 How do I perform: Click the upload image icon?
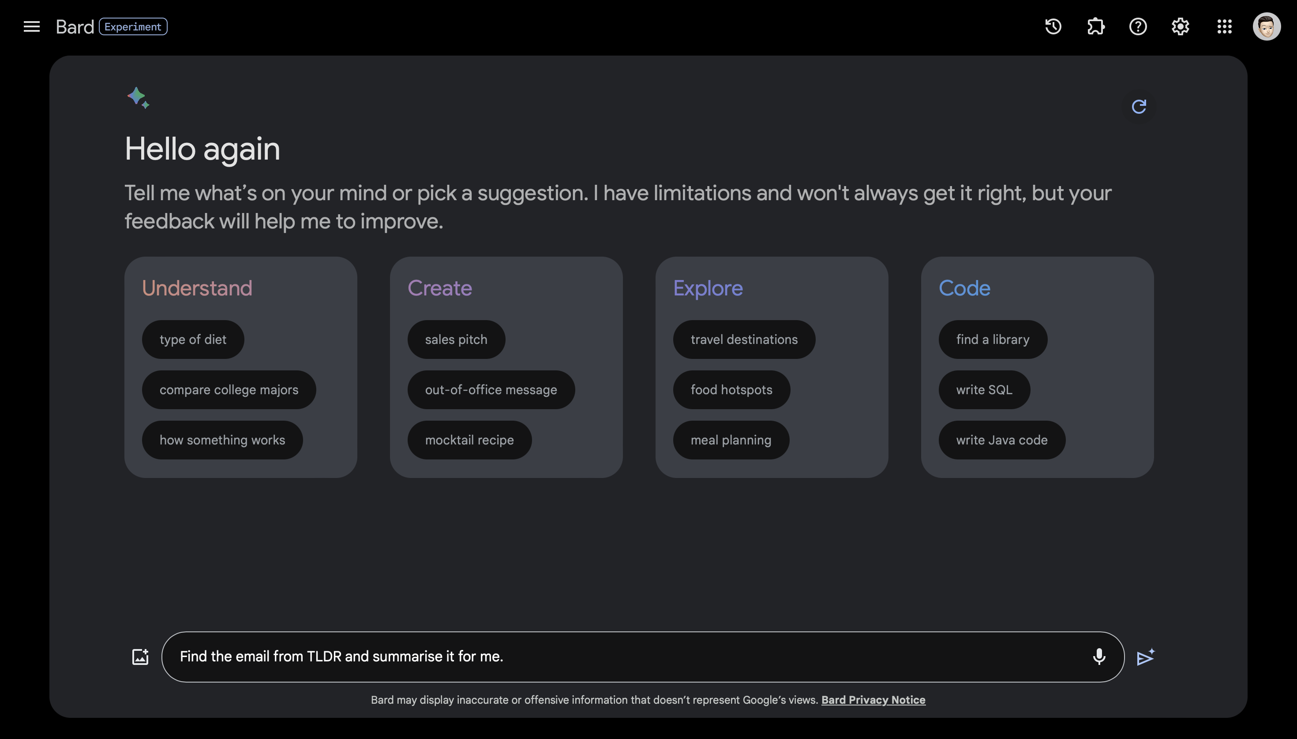pyautogui.click(x=140, y=657)
